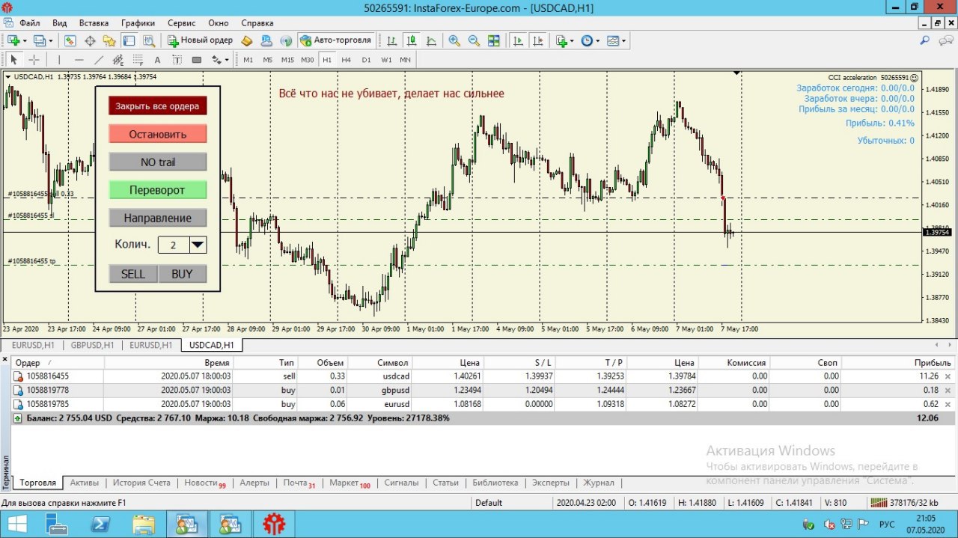Draw a vertical line tool
The height and width of the screenshot is (538, 958).
point(59,60)
